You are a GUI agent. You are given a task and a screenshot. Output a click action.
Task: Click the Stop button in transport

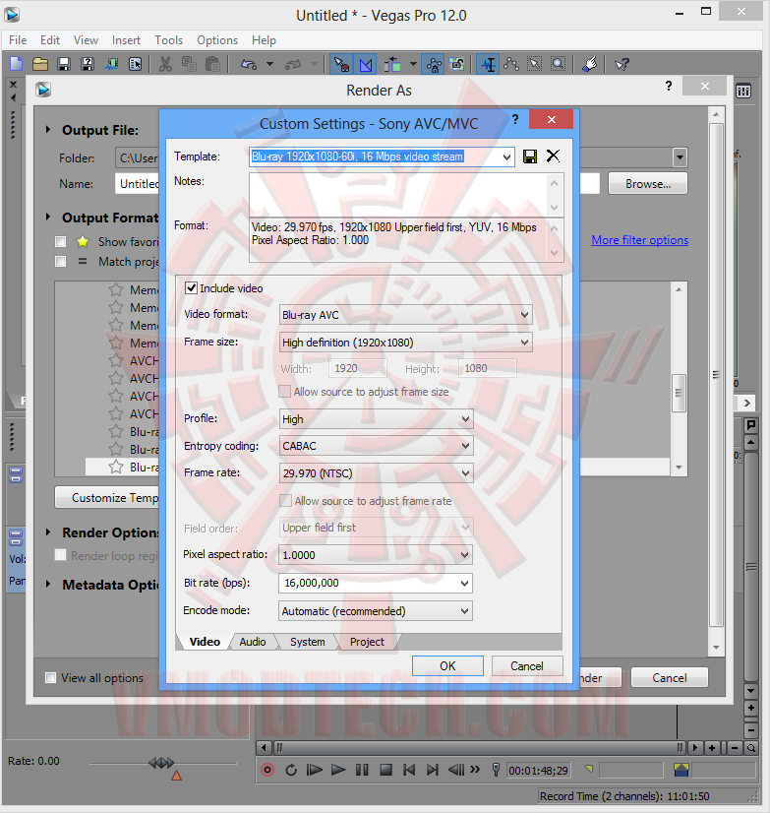(x=385, y=770)
